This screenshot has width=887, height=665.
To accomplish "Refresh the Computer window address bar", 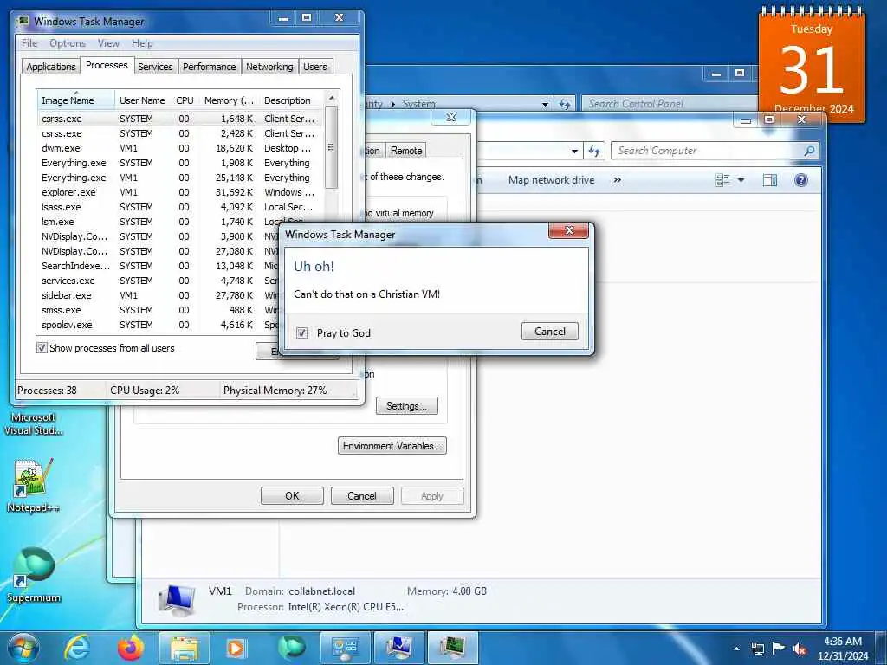I will [x=594, y=151].
